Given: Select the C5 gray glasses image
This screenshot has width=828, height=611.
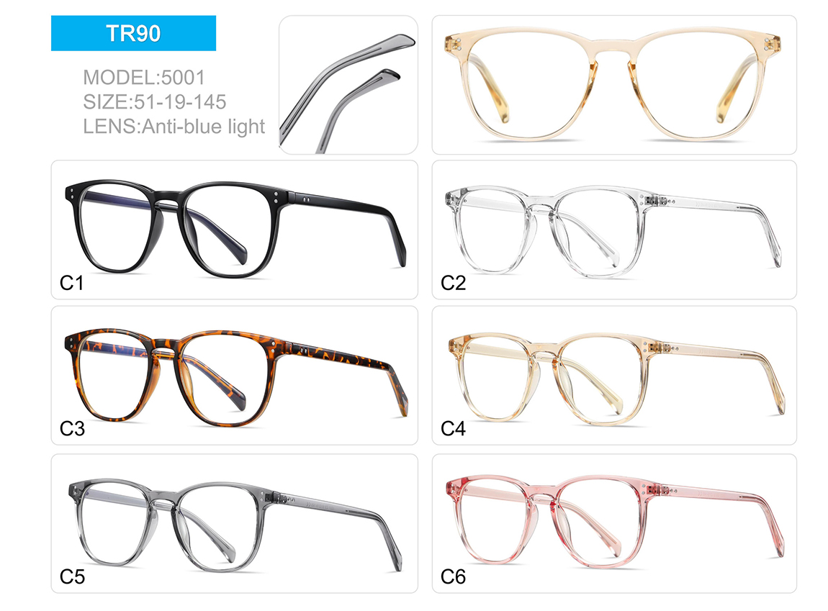Looking at the screenshot, I should (235, 523).
